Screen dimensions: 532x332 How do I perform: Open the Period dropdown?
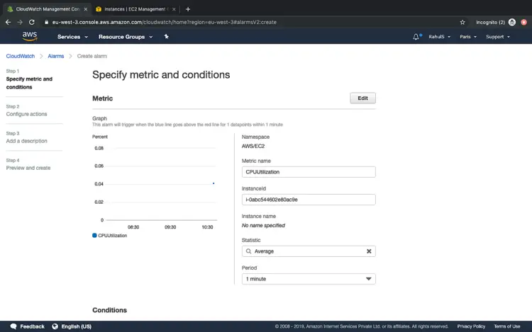pos(309,279)
